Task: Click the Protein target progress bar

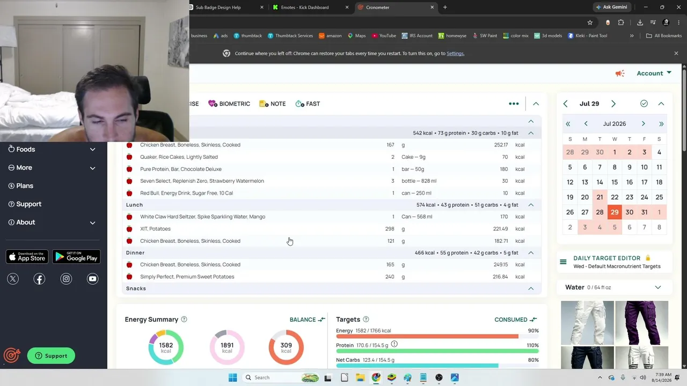Action: click(x=437, y=351)
